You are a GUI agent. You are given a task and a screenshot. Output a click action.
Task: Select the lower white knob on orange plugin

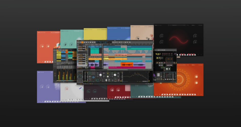(196, 83)
